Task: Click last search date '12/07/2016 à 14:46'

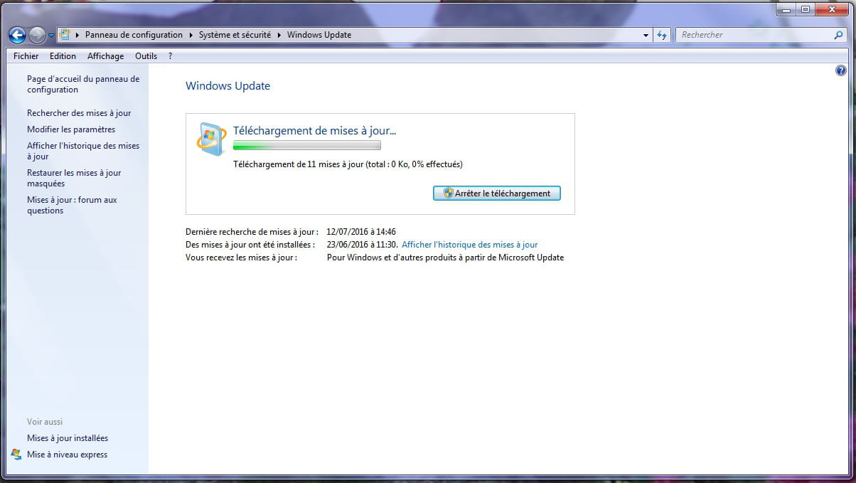Action: click(x=361, y=232)
